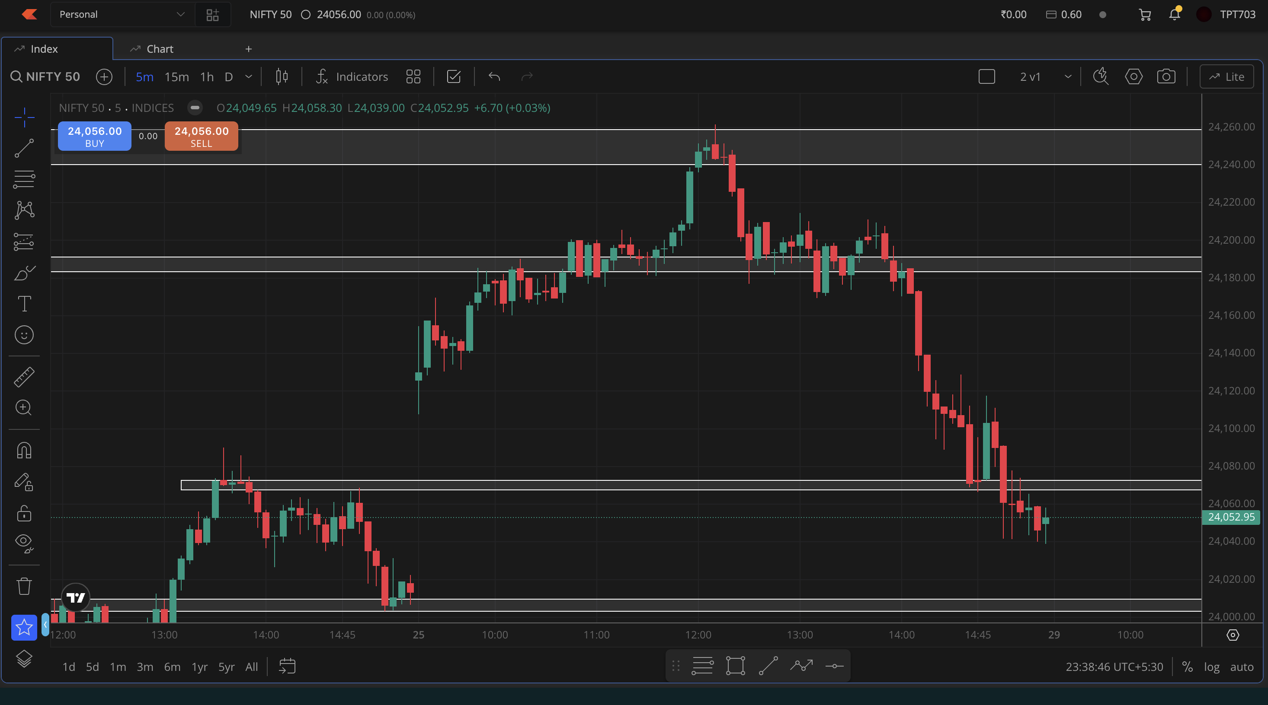
Task: Show All data range
Action: pyautogui.click(x=252, y=667)
